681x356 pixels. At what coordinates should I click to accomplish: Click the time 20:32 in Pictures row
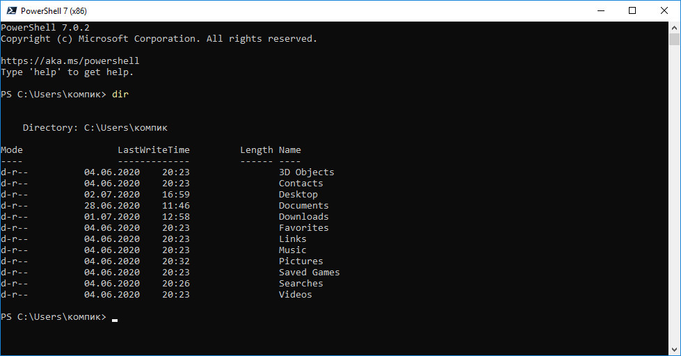click(x=176, y=261)
